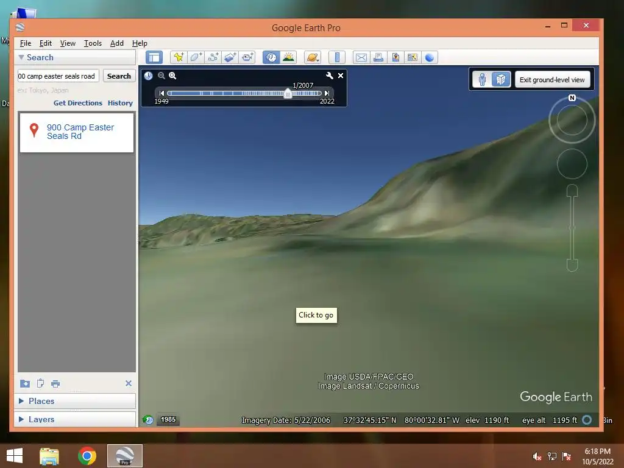
Task: Click the status bar historical clock icon
Action: coord(148,419)
